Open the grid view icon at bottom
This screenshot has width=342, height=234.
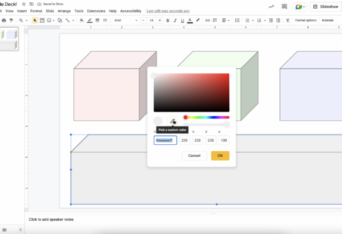(x=4, y=230)
